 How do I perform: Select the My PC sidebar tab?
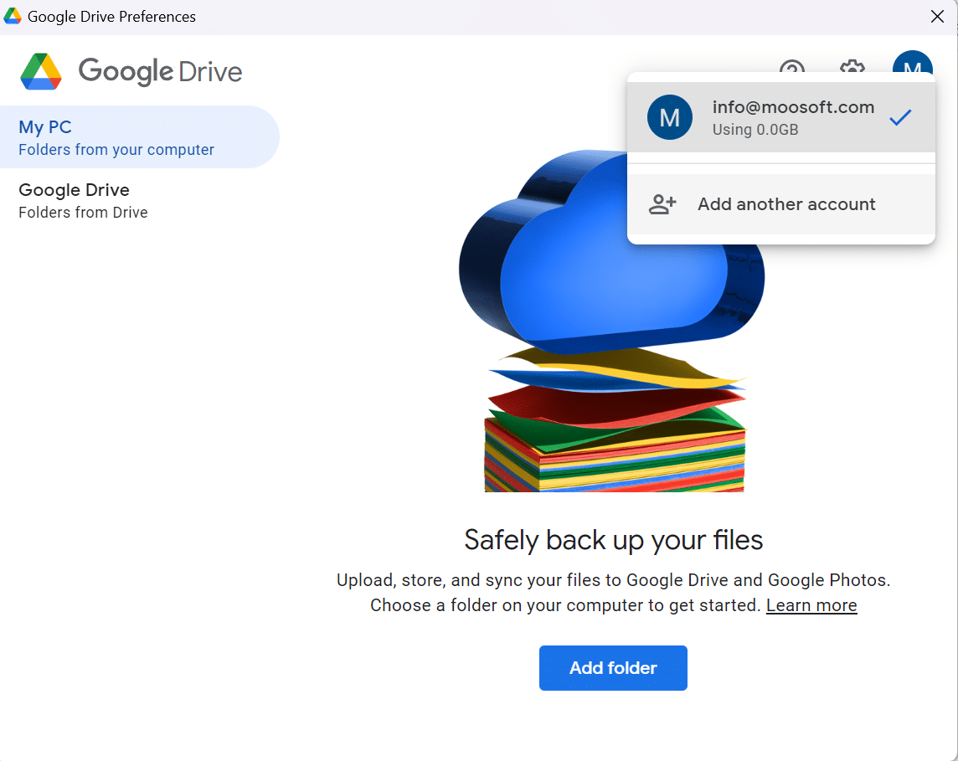139,136
